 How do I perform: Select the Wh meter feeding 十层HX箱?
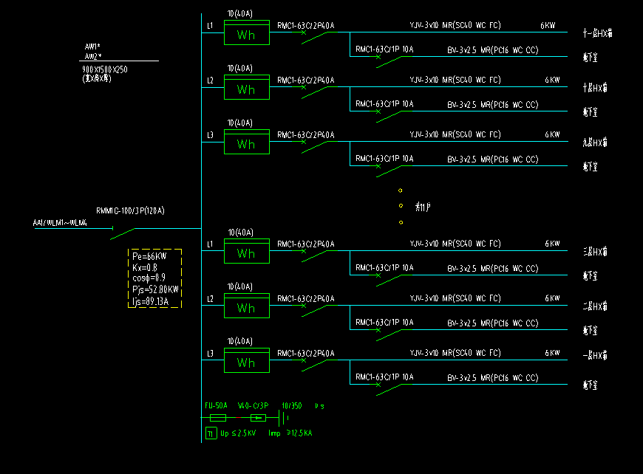[247, 87]
